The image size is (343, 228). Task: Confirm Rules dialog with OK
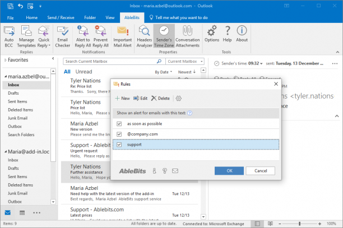click(229, 171)
